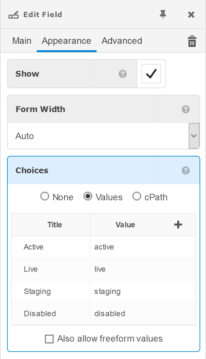Screen dimensions: 206x359
Task: Click the Edit Field pencil icon
Action: (x=14, y=15)
